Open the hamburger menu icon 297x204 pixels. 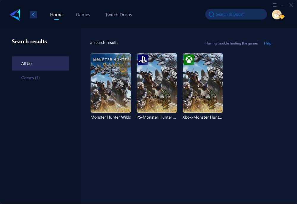(275, 5)
